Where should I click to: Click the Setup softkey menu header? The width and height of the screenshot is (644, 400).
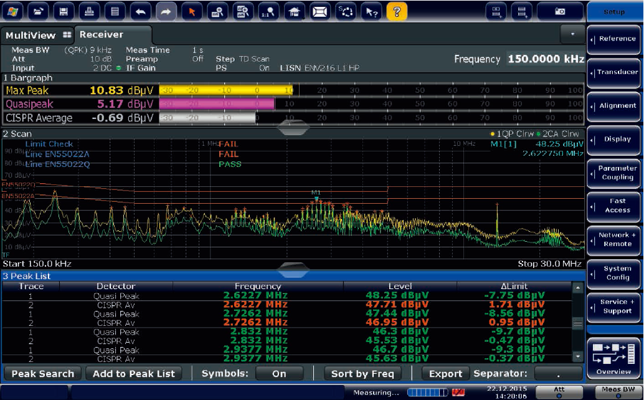(614, 12)
